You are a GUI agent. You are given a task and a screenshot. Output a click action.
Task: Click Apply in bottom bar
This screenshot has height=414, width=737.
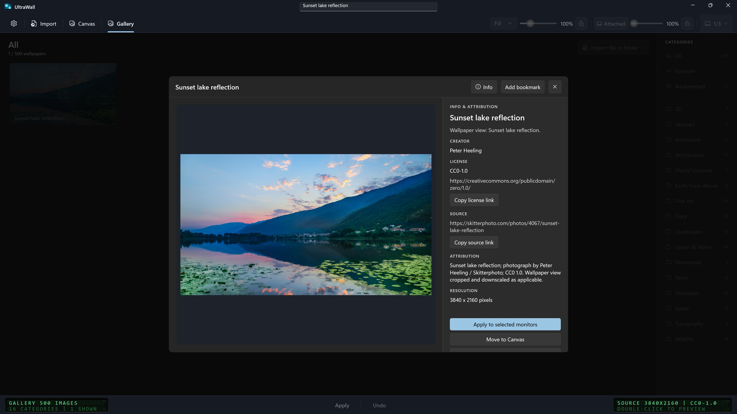click(x=342, y=405)
